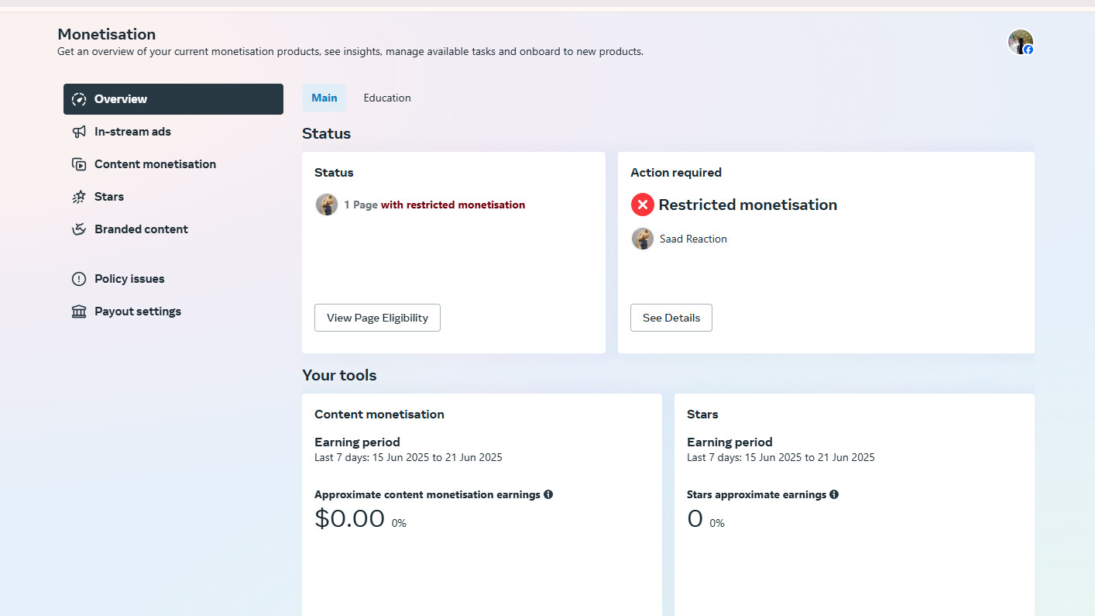Viewport: 1095px width, 616px height.
Task: Click 'with restricted monetisation' red text
Action: coord(453,205)
